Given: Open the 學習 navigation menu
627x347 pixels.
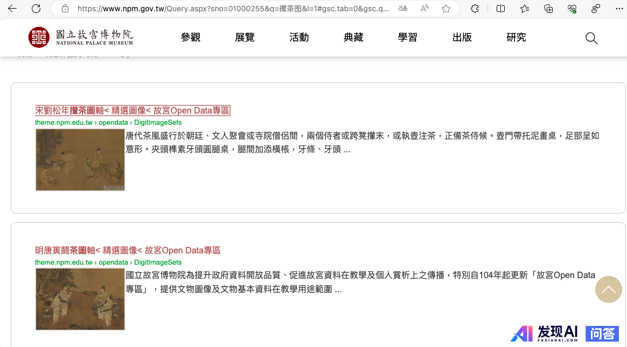Looking at the screenshot, I should [x=407, y=38].
